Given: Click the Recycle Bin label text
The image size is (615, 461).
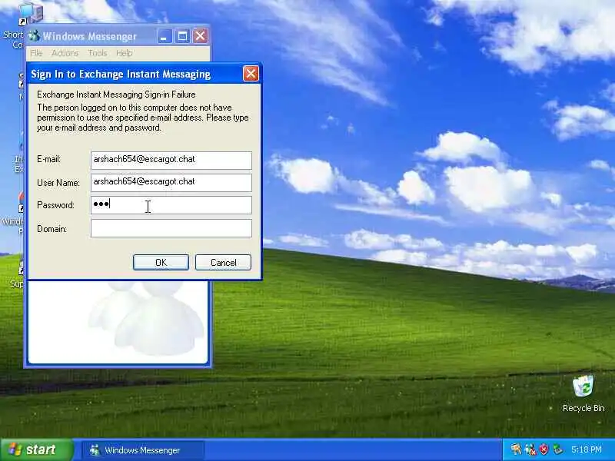Looking at the screenshot, I should click(x=583, y=408).
